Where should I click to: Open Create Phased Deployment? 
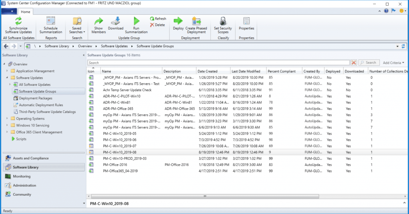(x=196, y=21)
